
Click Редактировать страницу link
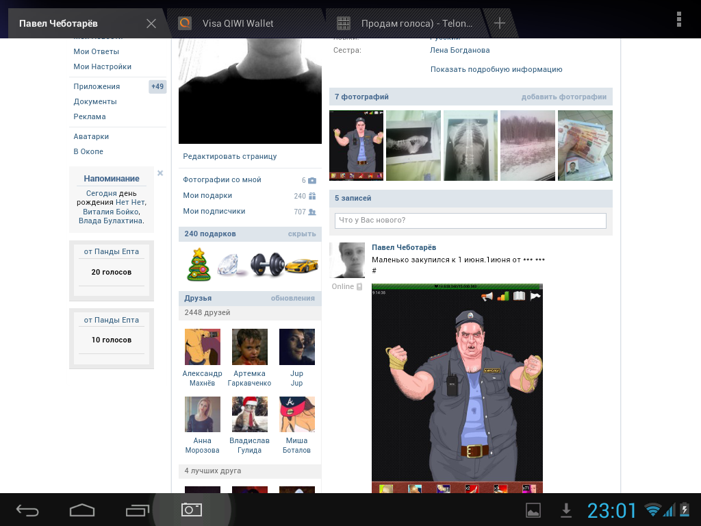tap(230, 157)
